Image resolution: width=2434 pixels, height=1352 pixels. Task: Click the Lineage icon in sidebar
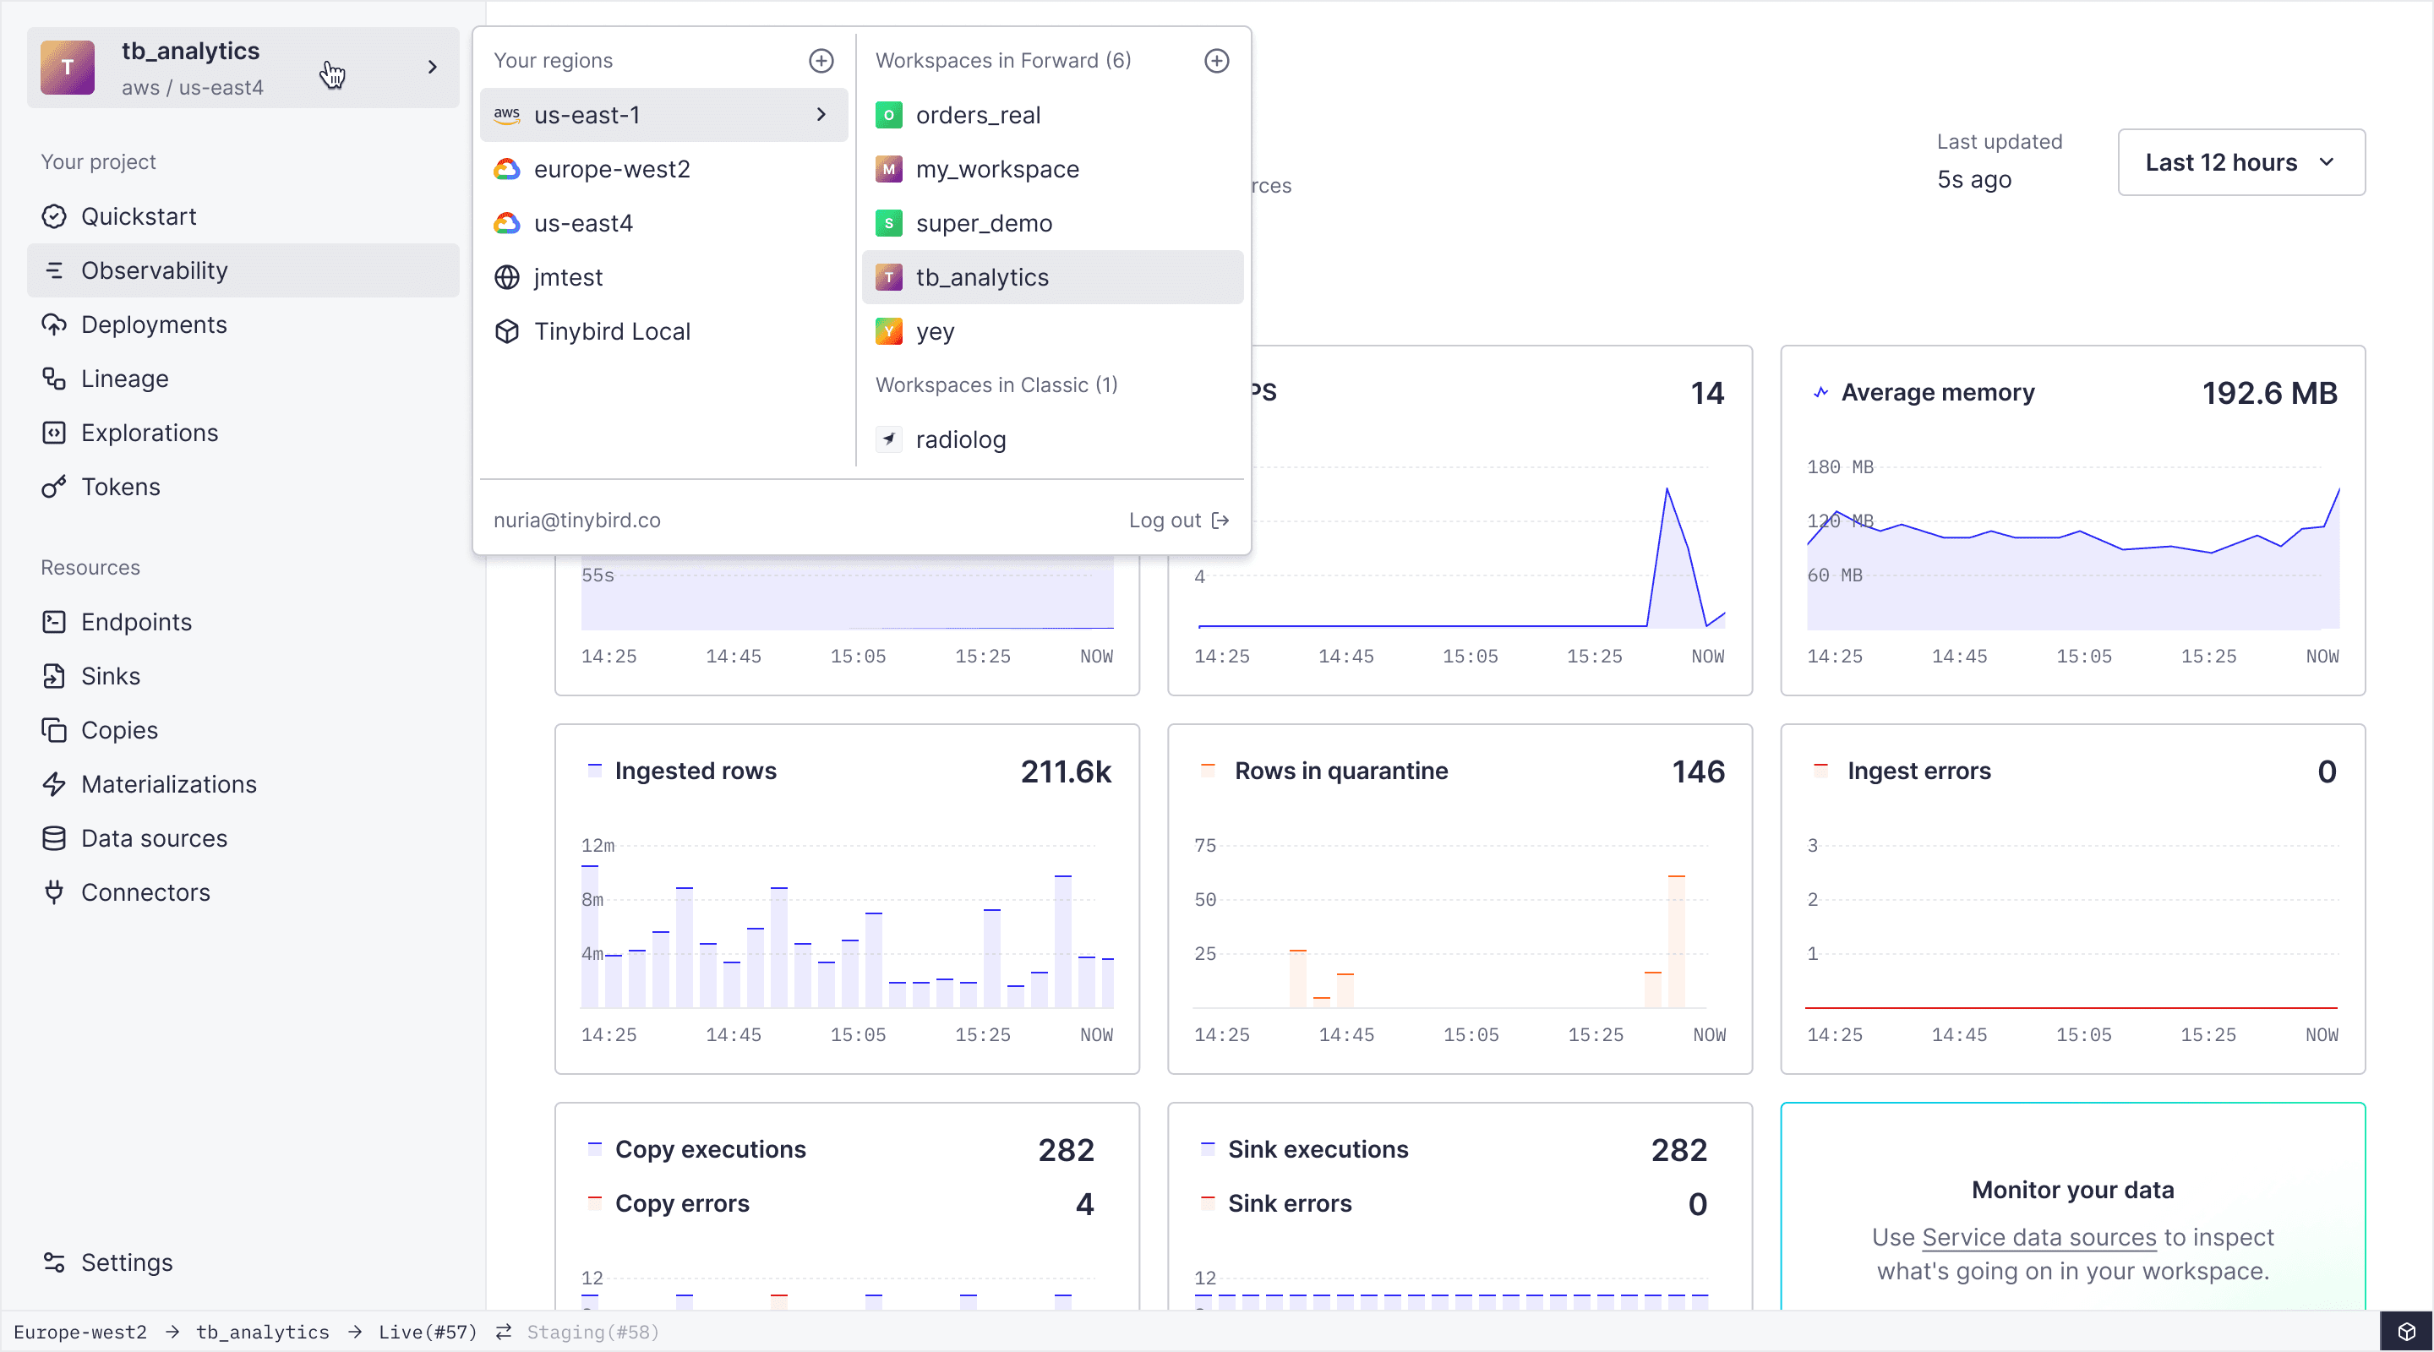(x=54, y=379)
